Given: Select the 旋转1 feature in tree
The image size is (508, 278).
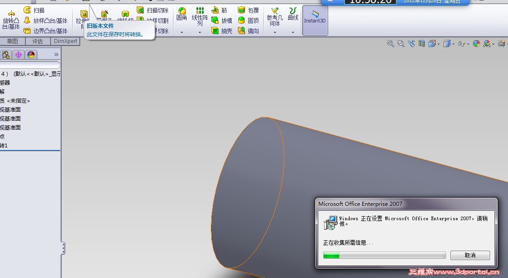Looking at the screenshot, I should coord(4,145).
